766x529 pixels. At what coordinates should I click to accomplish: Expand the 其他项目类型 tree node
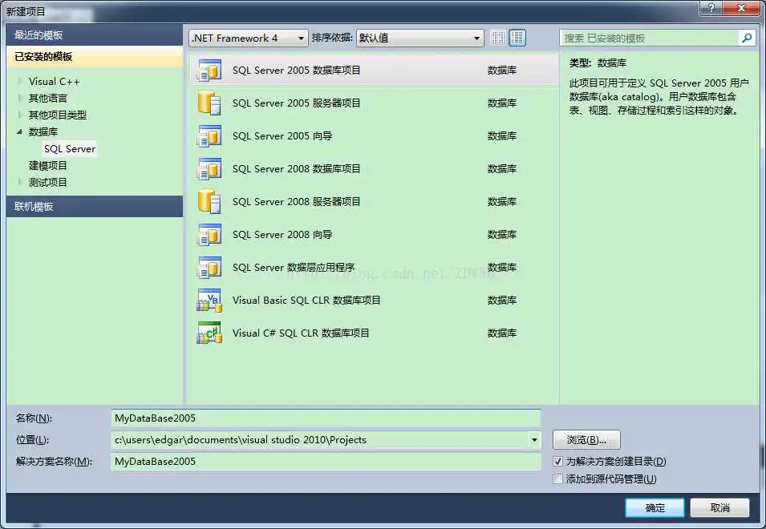pos(19,115)
